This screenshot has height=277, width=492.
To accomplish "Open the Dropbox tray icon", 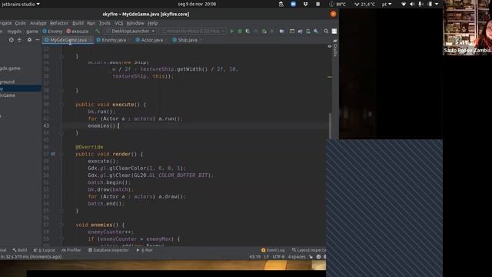I will 305,4.
